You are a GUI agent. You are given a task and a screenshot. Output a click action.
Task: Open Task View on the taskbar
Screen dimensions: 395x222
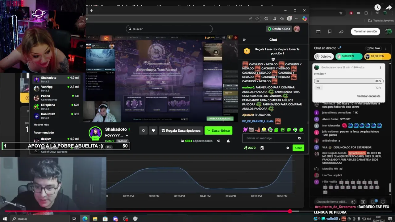[x=74, y=219]
